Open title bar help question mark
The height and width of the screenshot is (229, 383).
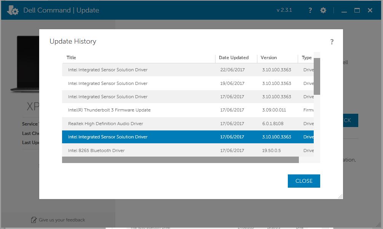[x=310, y=10]
